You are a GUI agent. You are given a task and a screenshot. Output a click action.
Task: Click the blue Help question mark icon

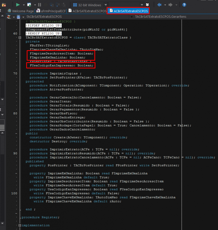(184, 5)
